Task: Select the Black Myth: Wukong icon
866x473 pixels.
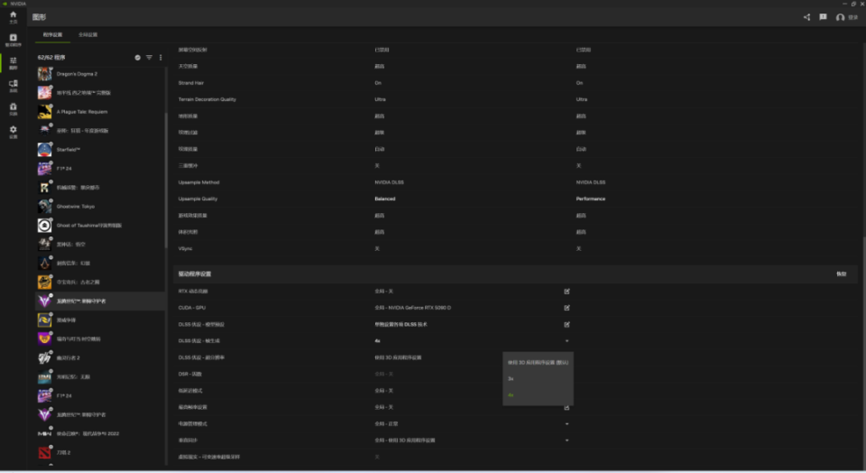Action: click(x=45, y=245)
